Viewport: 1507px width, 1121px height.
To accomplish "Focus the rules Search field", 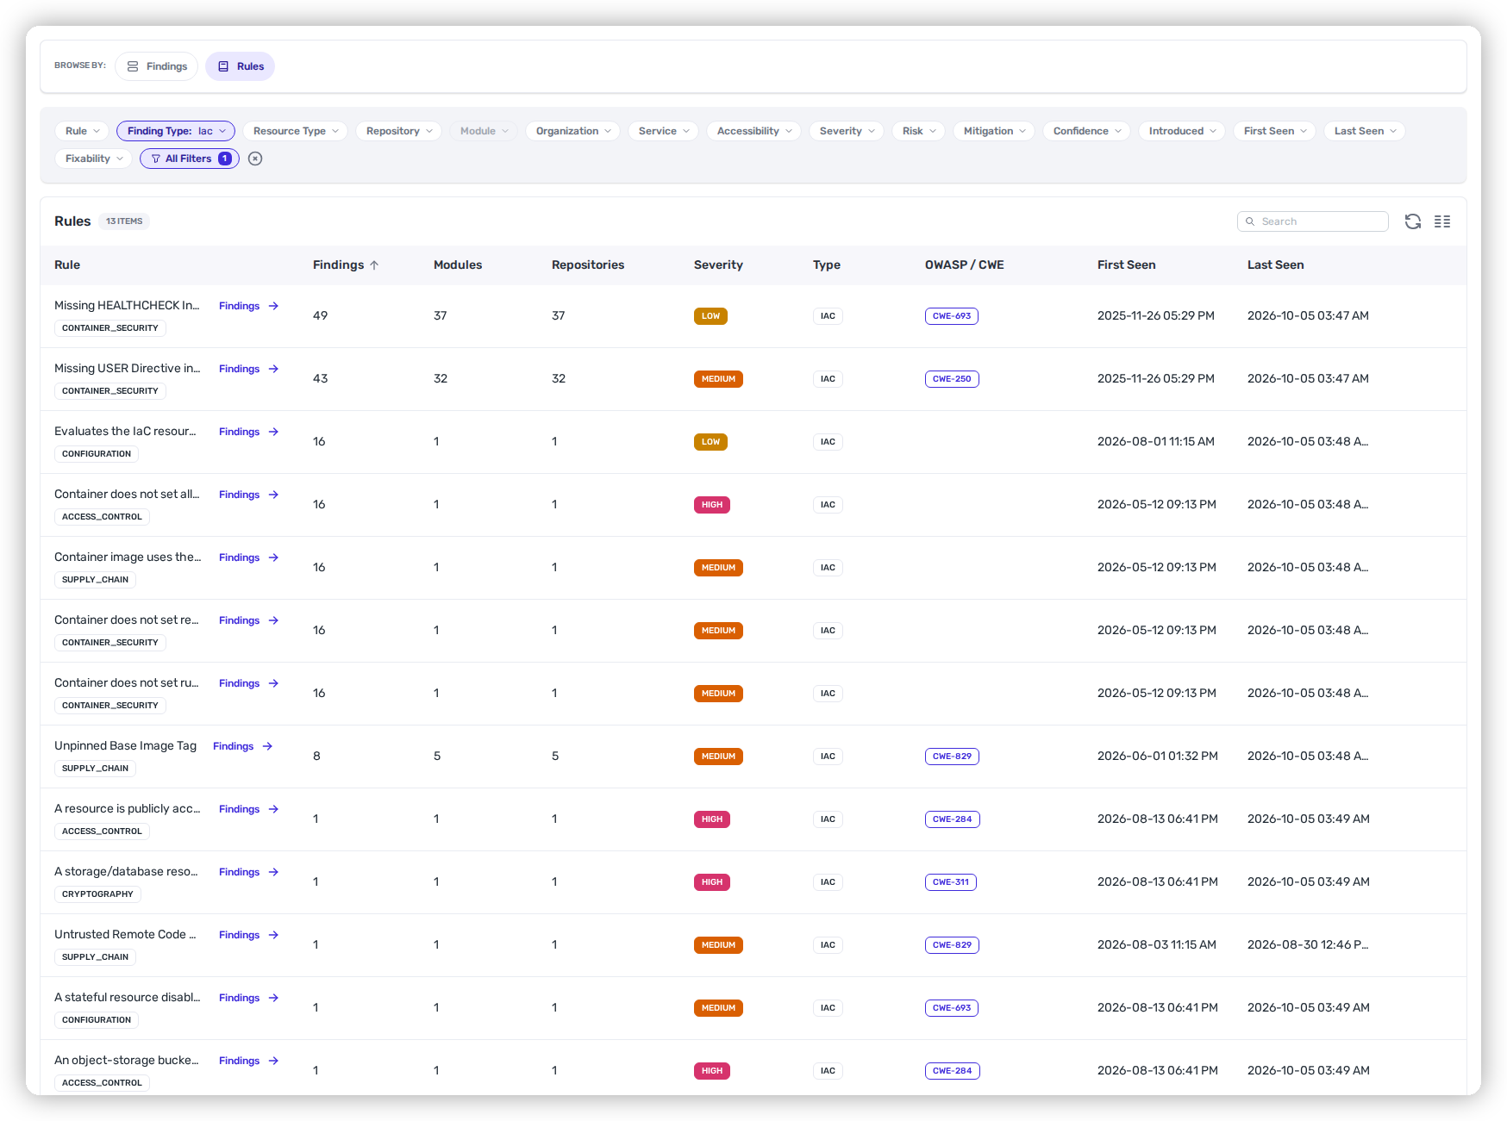I will pos(1312,221).
